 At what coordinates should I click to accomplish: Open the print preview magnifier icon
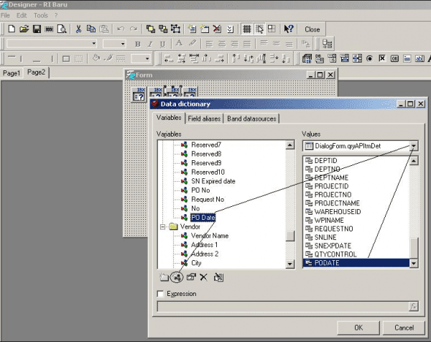(x=62, y=29)
